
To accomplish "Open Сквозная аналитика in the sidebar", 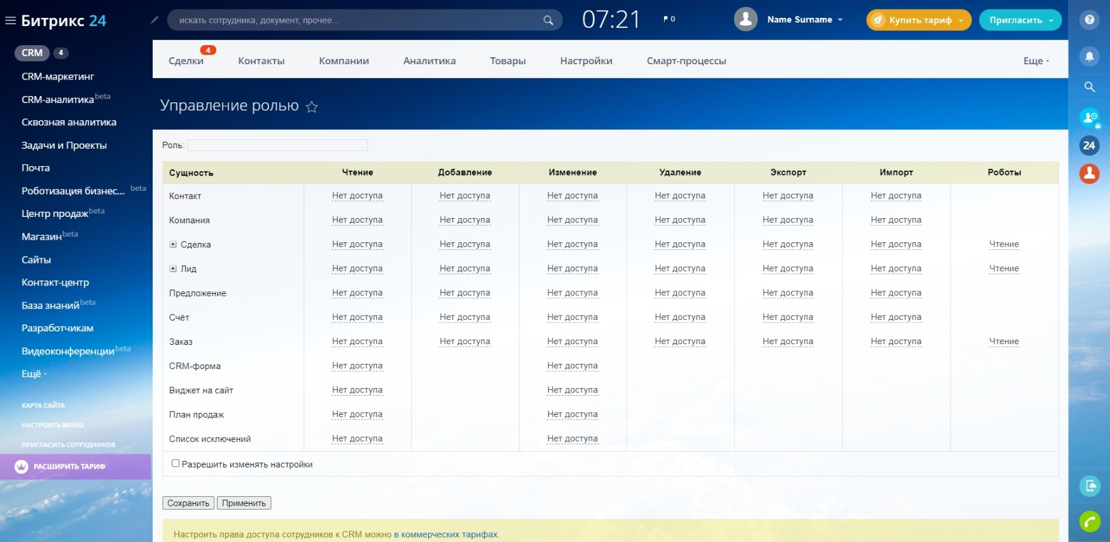I will coord(69,122).
